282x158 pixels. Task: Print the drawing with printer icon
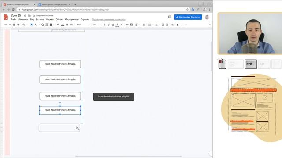[x=14, y=25]
